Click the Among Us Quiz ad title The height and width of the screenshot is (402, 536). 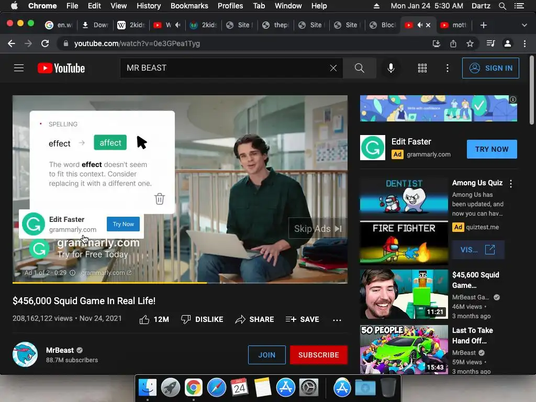click(477, 183)
